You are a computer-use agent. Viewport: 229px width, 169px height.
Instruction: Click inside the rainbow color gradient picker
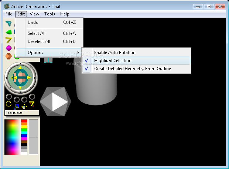(12, 137)
